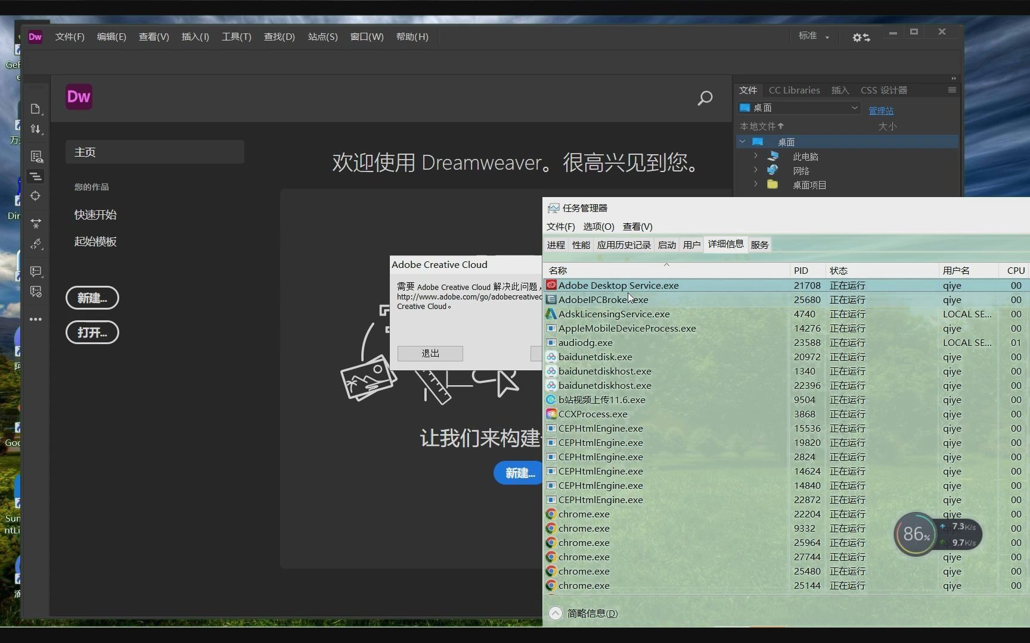Viewport: 1030px width, 643px height.
Task: Select 网络 in the Files panel tree
Action: (801, 171)
